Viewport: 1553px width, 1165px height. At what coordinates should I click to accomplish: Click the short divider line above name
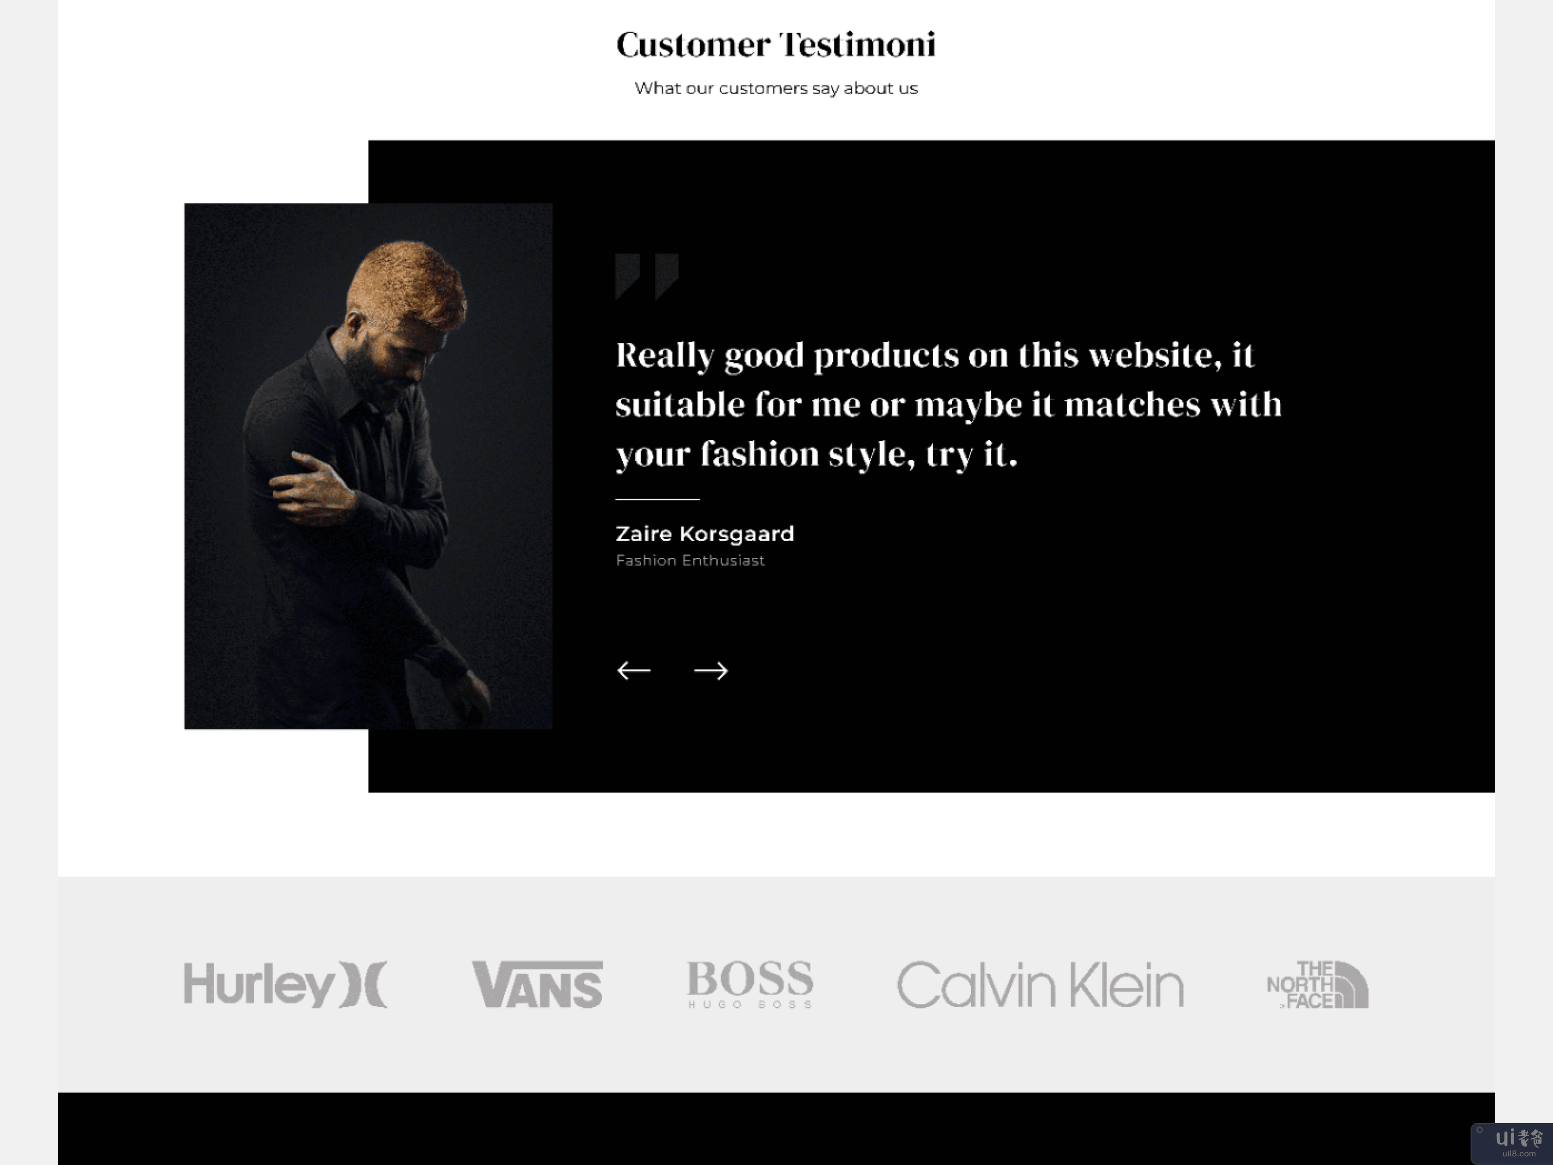click(657, 499)
